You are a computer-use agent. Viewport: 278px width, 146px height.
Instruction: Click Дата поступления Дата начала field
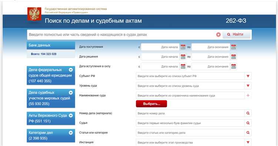(160, 47)
